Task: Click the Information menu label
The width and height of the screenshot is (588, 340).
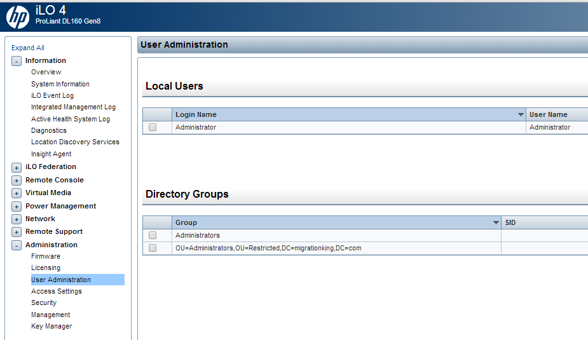Action: (x=46, y=60)
